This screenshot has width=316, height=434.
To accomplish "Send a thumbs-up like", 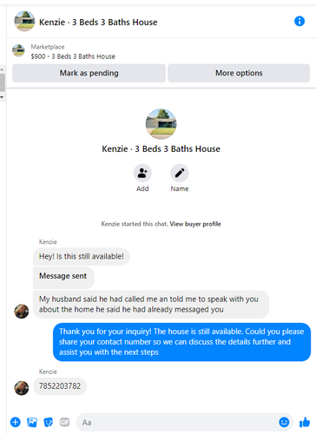I will coord(305,422).
